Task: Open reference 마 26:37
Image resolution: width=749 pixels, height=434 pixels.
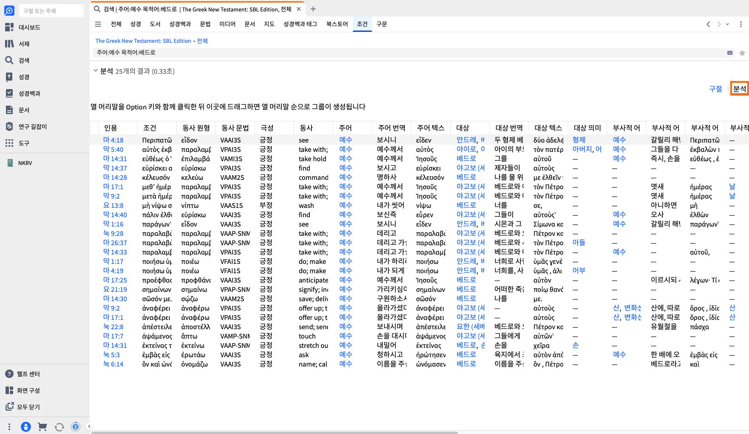Action: [x=115, y=243]
